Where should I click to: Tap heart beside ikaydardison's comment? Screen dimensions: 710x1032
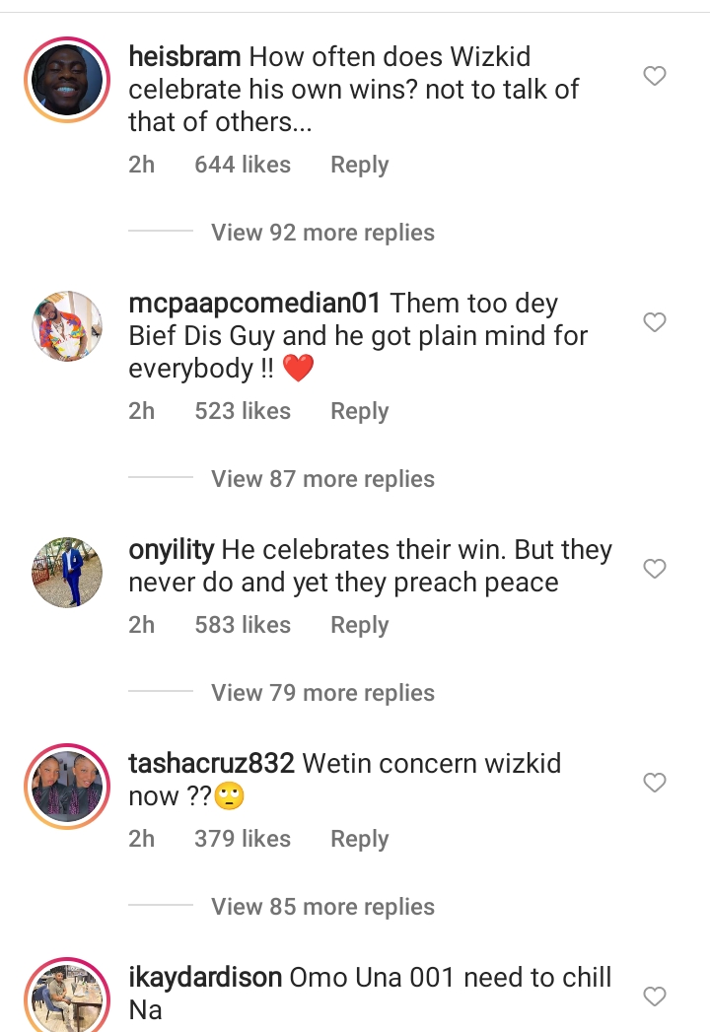(x=654, y=996)
